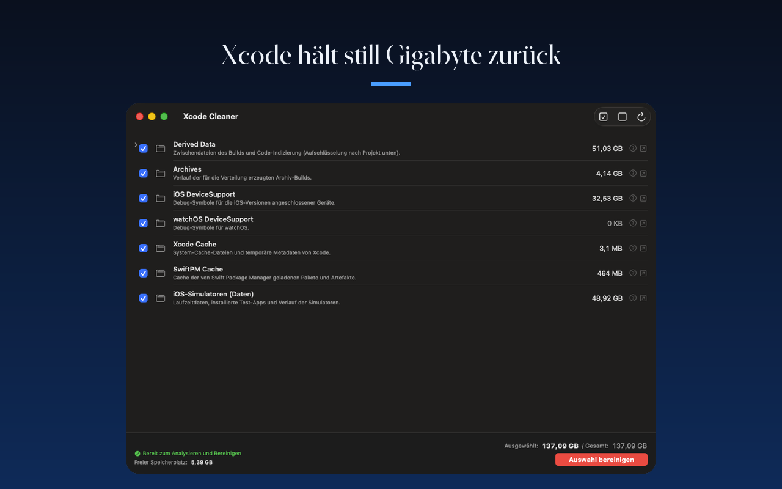Click the iOS-Simulatoren folder icon
Screen dimensions: 782x489
(x=161, y=298)
